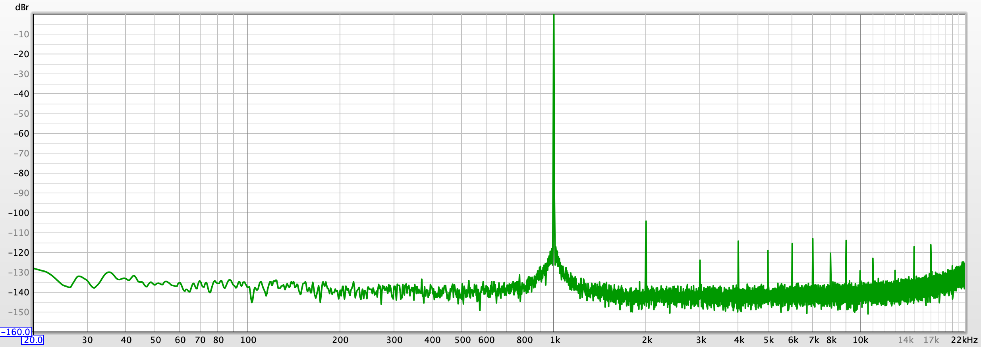Click the -60 level axis label

click(x=21, y=133)
